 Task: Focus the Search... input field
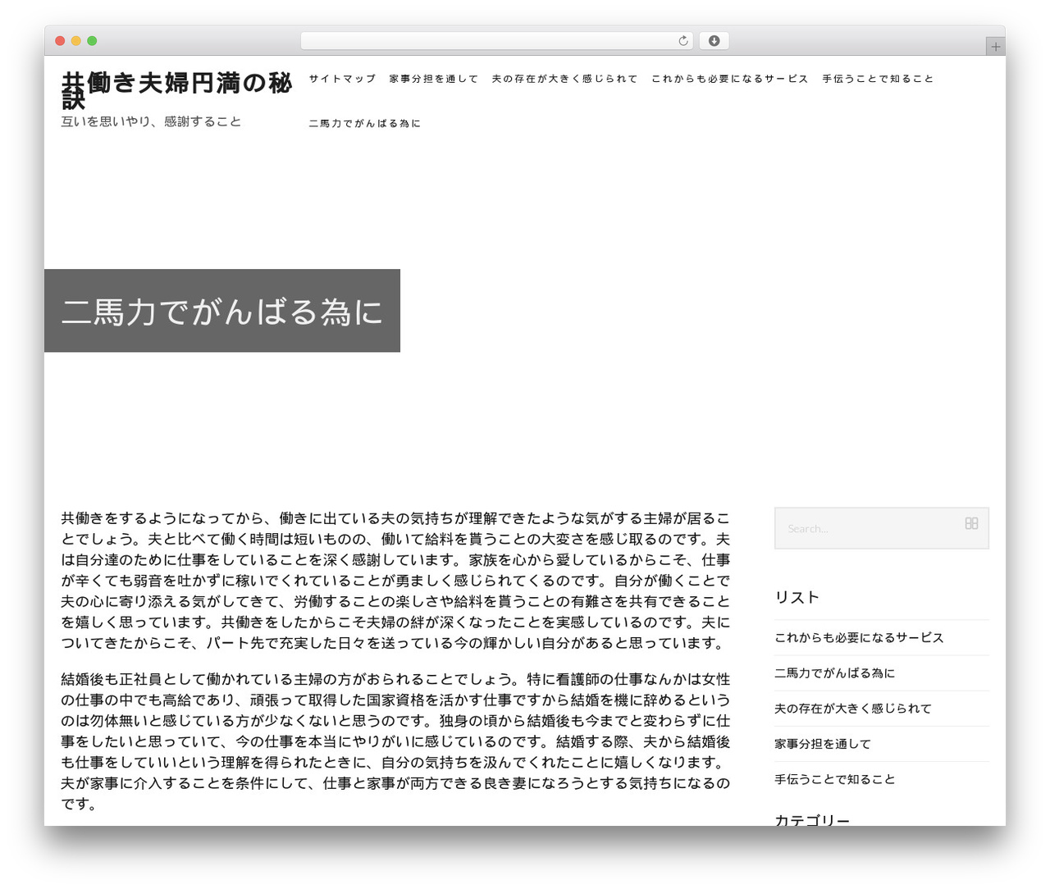[x=882, y=528]
